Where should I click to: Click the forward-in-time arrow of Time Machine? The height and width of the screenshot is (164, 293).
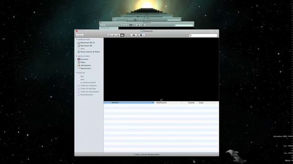pyautogui.click(x=240, y=159)
